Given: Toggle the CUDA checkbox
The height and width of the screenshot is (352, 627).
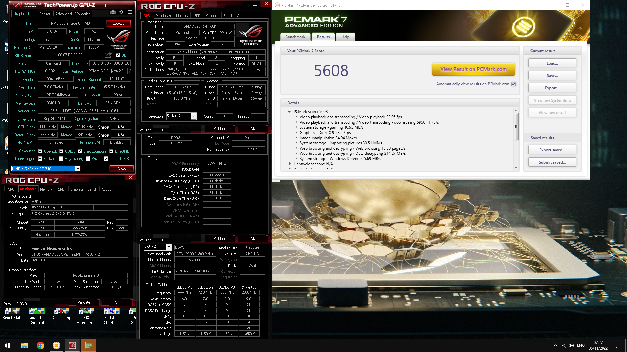Looking at the screenshot, I should pyautogui.click(x=61, y=151).
